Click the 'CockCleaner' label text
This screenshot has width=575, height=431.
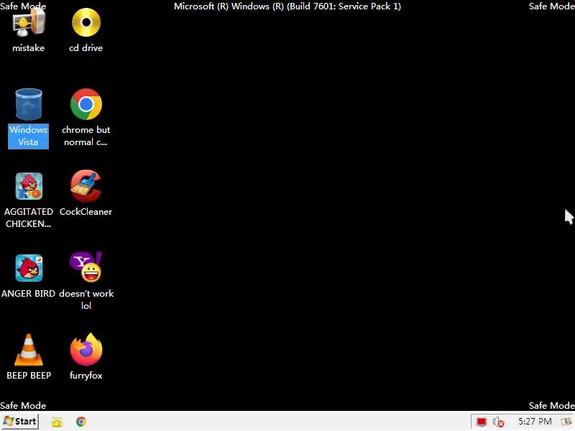86,212
